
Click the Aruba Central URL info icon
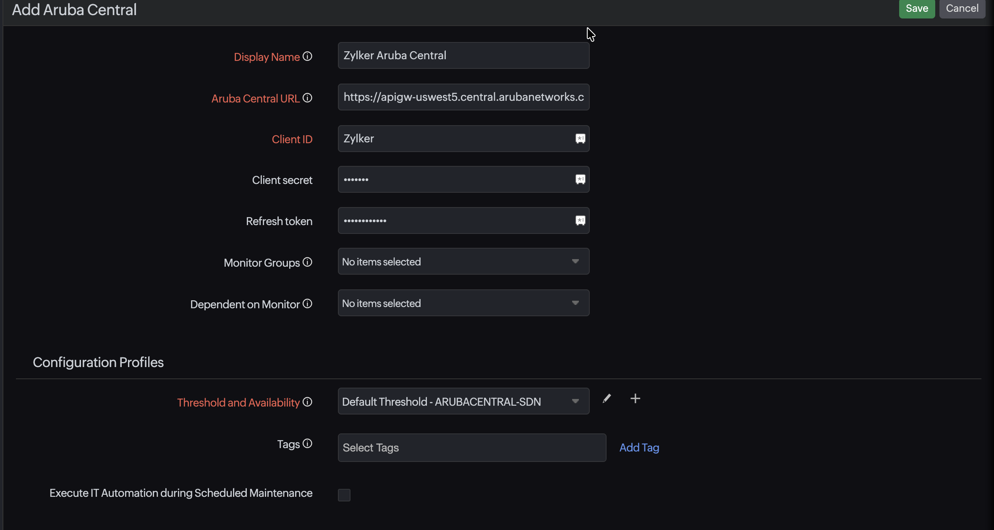[x=307, y=98]
